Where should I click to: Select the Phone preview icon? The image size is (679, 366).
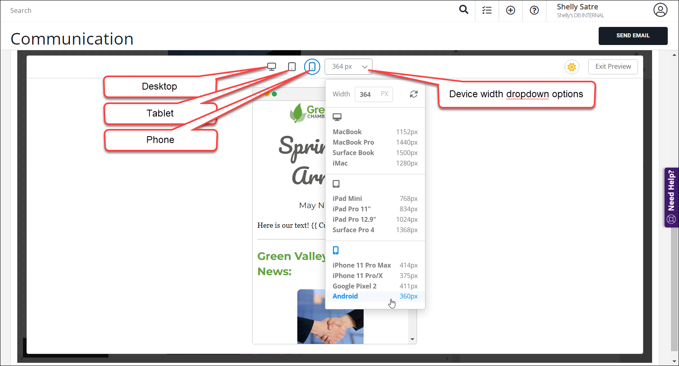312,66
